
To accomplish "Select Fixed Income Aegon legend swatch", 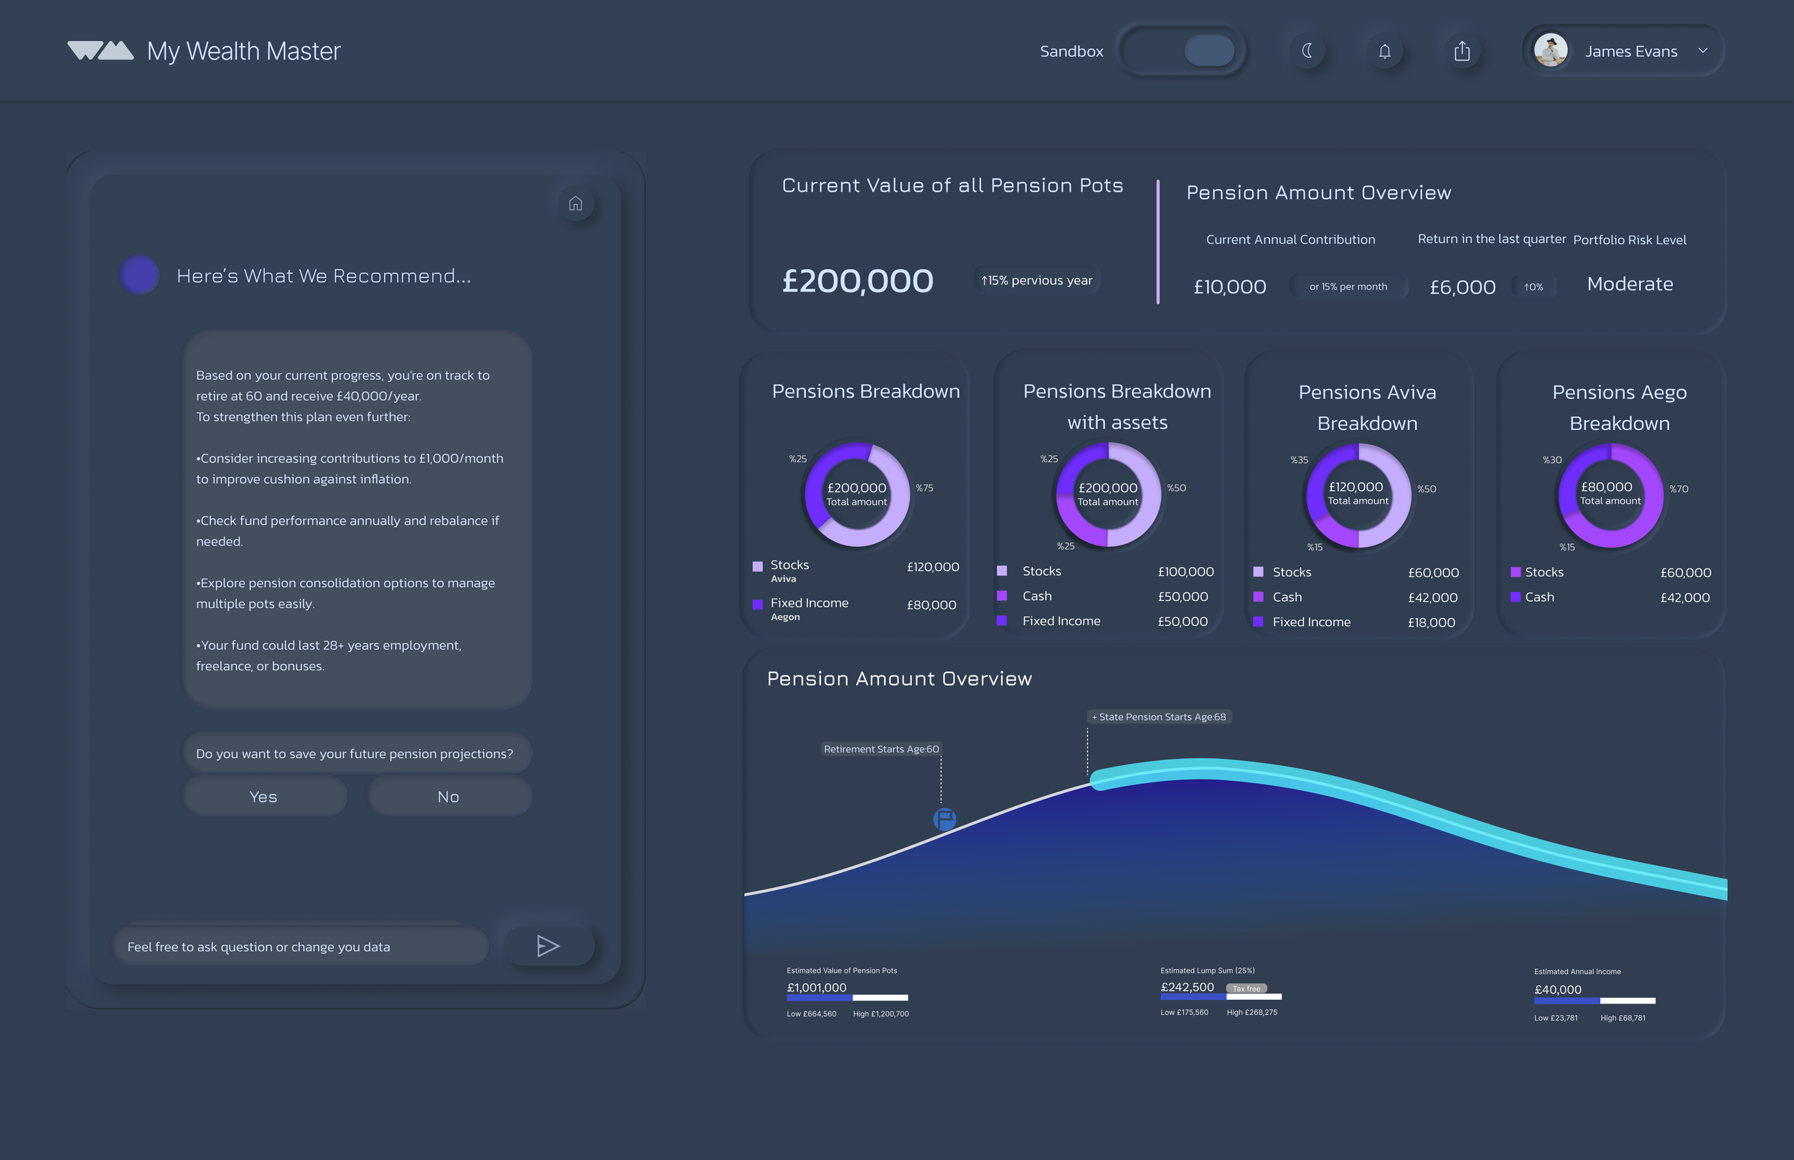I will point(757,605).
